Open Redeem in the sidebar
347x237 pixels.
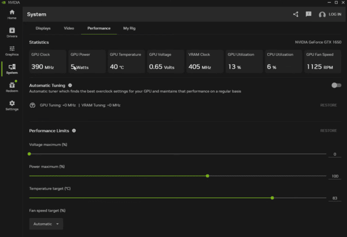click(12, 86)
